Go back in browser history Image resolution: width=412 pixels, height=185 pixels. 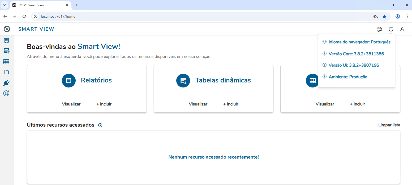(x=5, y=16)
